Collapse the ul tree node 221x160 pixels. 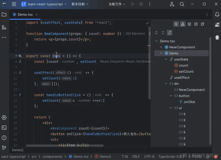(x=171, y=108)
